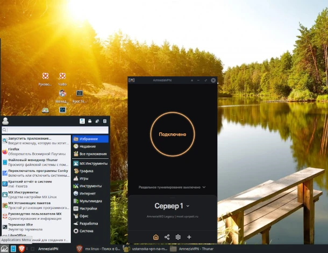The height and width of the screenshot is (253, 328).
Task: Open the Инструменты category
Action: [90, 186]
